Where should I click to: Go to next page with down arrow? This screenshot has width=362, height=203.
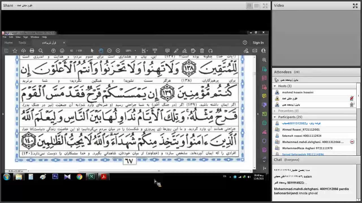[x=62, y=51]
